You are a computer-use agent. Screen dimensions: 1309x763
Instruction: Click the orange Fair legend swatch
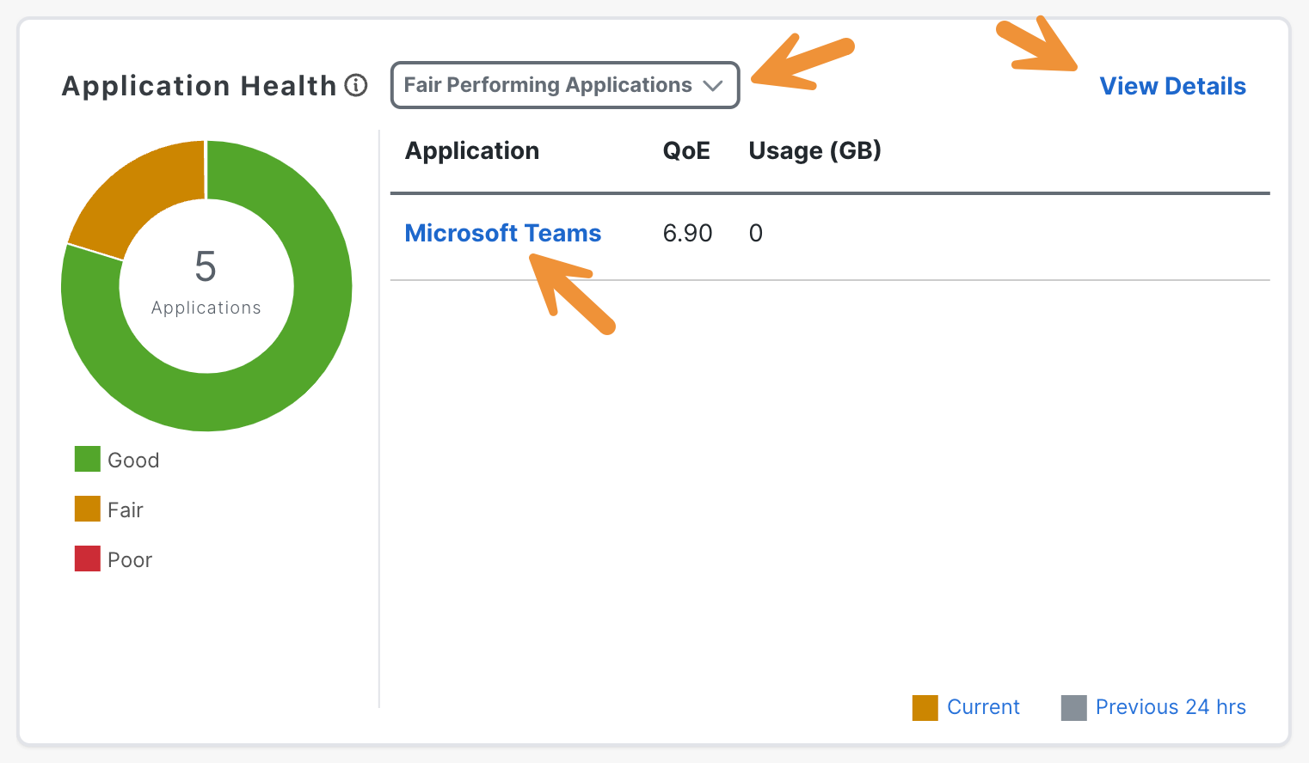coord(88,509)
